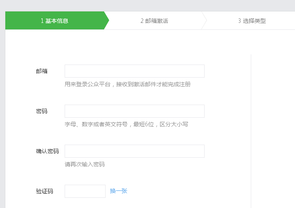This screenshot has height=208, width=295.
Task: Open the 选择类型 step 3 tab
Action: tap(252, 21)
